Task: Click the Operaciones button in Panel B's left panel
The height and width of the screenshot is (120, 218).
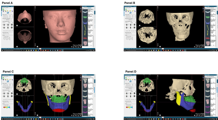Action: coord(131,20)
